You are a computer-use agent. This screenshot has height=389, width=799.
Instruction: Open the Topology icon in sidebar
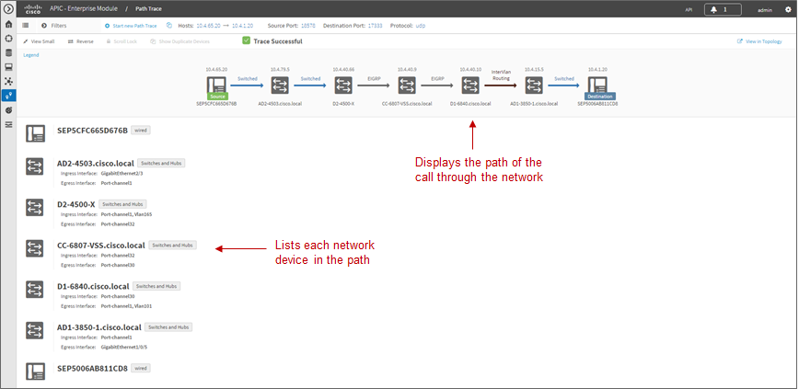pyautogui.click(x=8, y=81)
